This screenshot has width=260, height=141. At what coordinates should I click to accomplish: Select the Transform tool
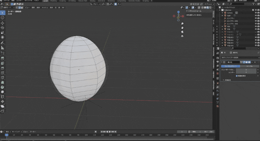coord(3,38)
